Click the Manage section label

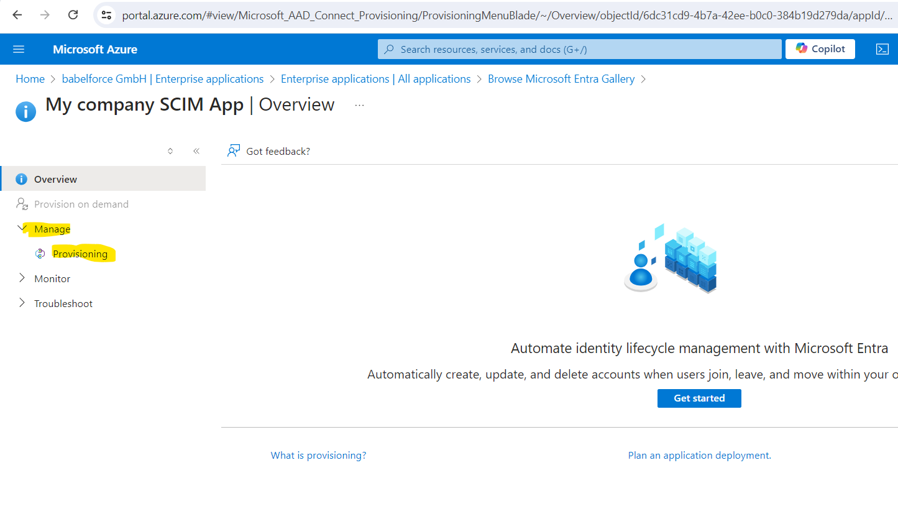(x=52, y=229)
